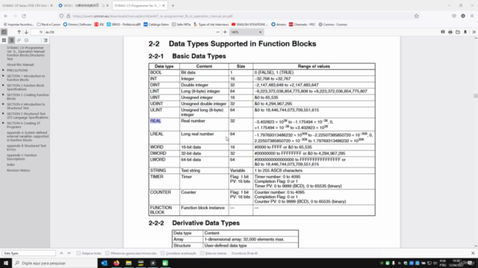Enable the Palavras inteiras checkbox
Viewport: 478px width, 268px height.
click(202, 253)
